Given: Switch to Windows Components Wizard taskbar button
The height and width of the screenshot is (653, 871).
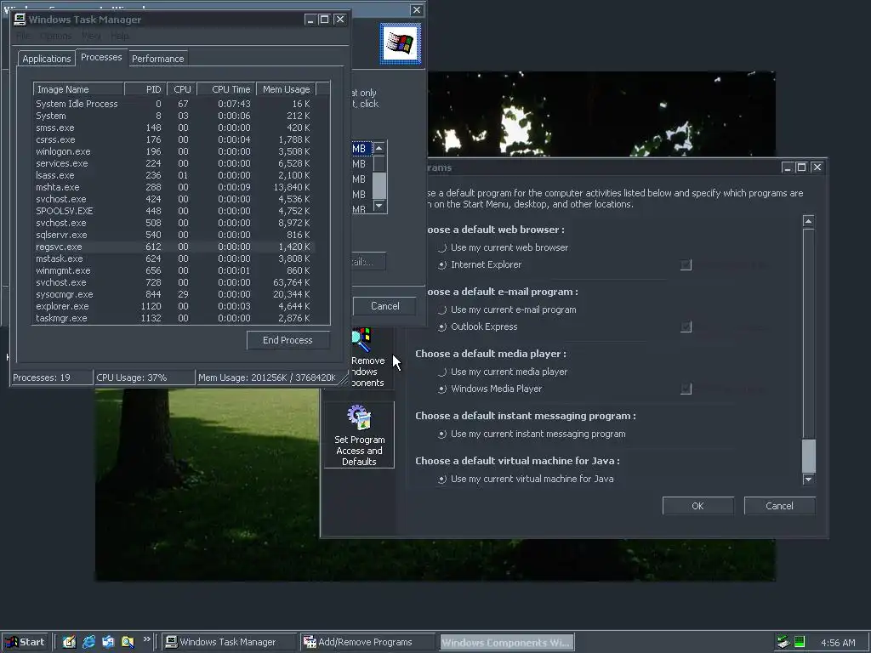Looking at the screenshot, I should pos(507,642).
